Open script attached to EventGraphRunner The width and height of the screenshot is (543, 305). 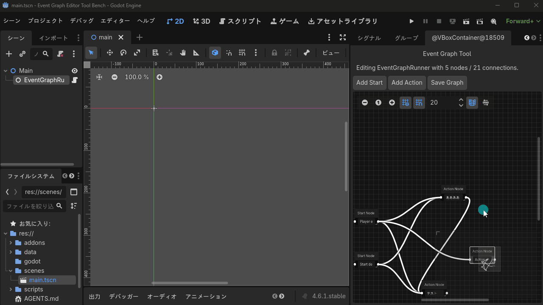[x=75, y=80]
